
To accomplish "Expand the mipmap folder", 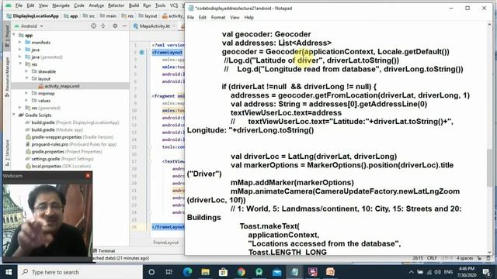I will (x=26, y=93).
